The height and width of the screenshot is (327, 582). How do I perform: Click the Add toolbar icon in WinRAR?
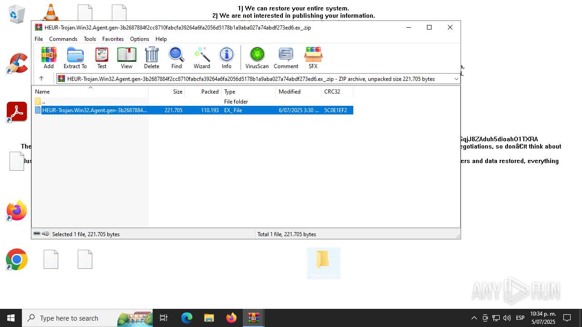49,58
